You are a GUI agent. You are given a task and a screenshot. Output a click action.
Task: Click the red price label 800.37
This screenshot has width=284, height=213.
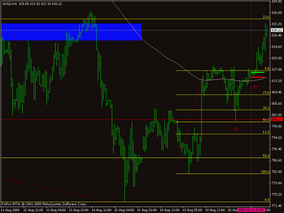tap(277, 119)
